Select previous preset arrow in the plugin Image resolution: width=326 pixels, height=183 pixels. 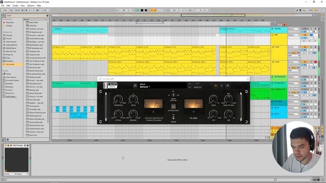coord(189,83)
